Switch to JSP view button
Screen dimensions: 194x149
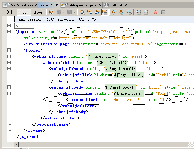[x=24, y=12]
